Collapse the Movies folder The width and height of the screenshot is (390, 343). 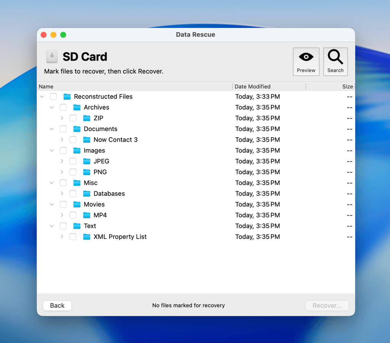point(51,204)
